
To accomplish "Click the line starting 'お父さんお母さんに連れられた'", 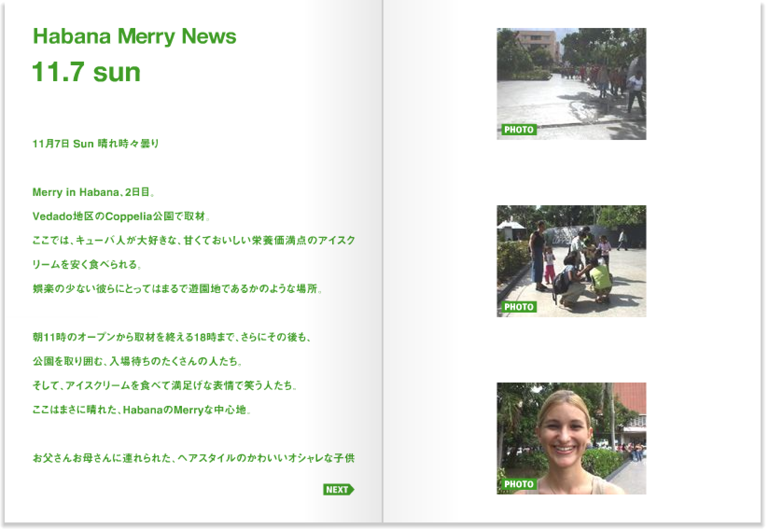I will 194,458.
